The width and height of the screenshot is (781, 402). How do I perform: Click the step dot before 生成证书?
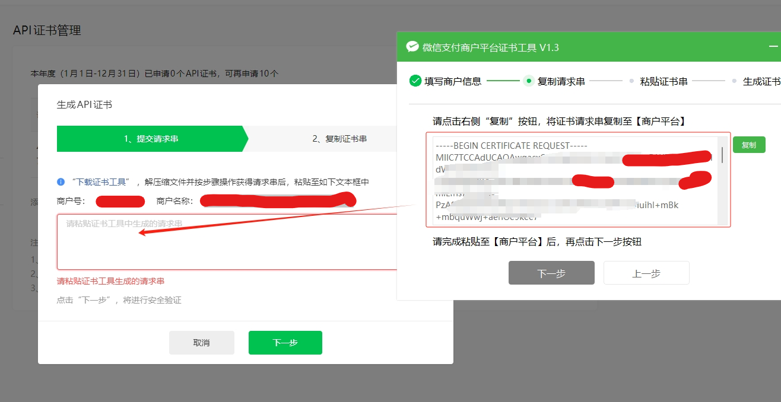[734, 81]
